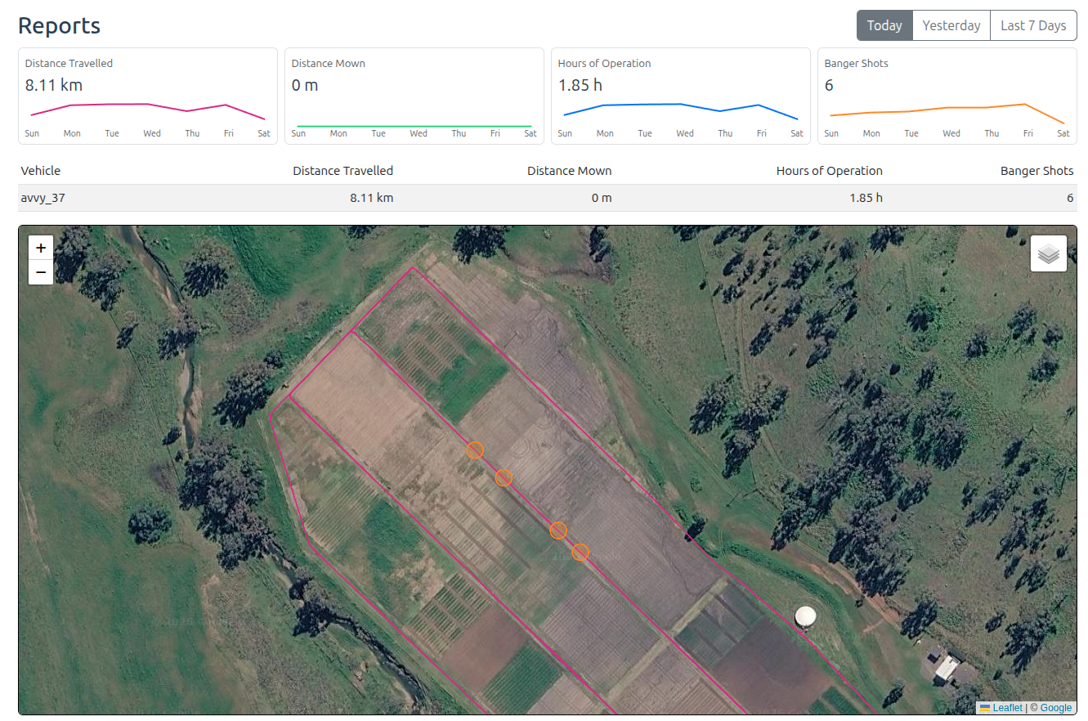Switch to Last 7 Days range
1088x721 pixels.
point(1033,25)
